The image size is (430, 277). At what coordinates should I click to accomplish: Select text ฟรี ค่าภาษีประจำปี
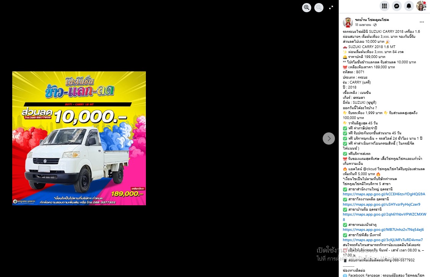click(362, 128)
